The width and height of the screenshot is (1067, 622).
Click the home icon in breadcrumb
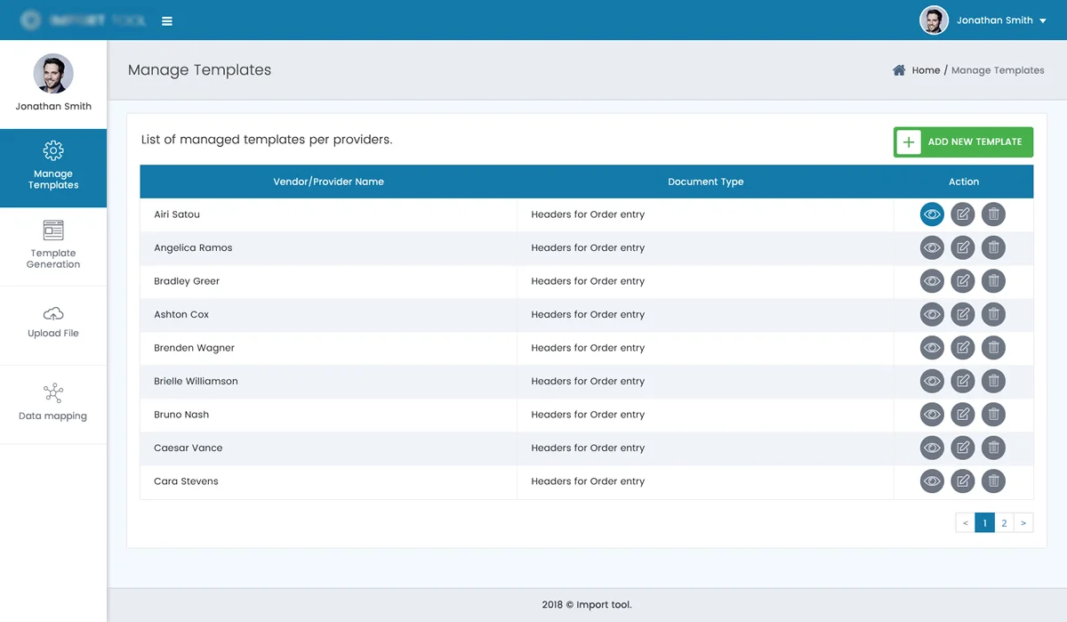coord(899,70)
